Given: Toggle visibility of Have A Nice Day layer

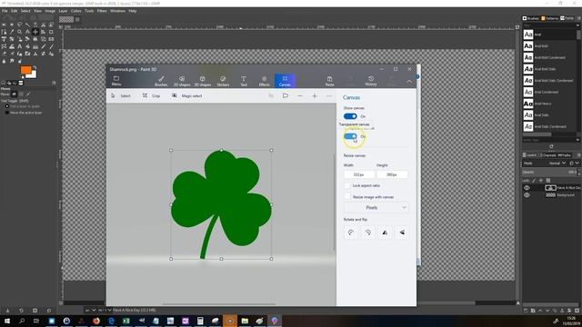Looking at the screenshot, I should click(527, 188).
